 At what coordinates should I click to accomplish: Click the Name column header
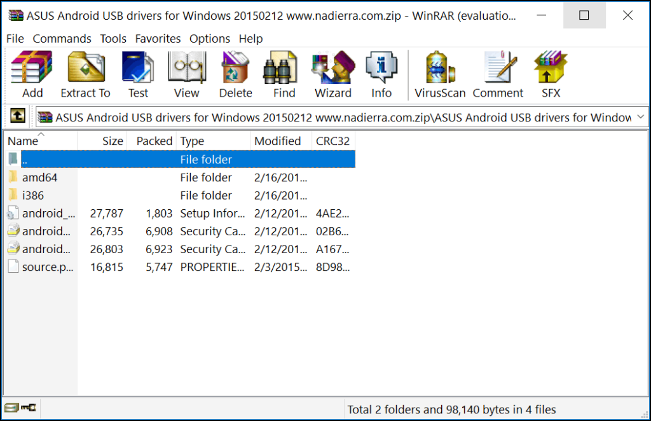click(x=24, y=141)
